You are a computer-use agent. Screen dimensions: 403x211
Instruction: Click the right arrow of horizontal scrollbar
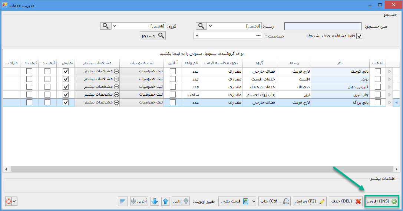click(397, 169)
